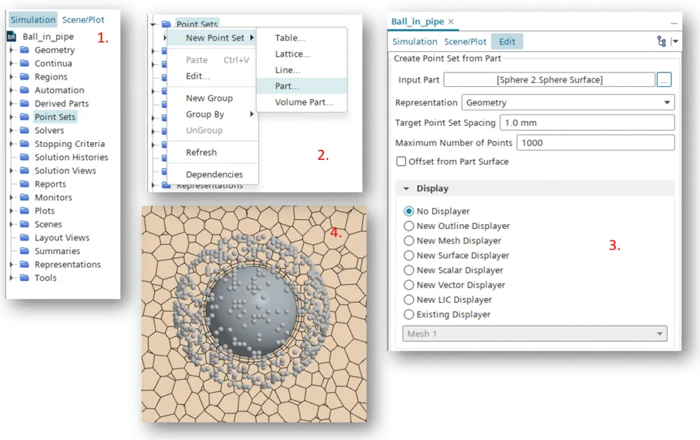Select New Mesh Displayer radio option
700x440 pixels.
(409, 241)
